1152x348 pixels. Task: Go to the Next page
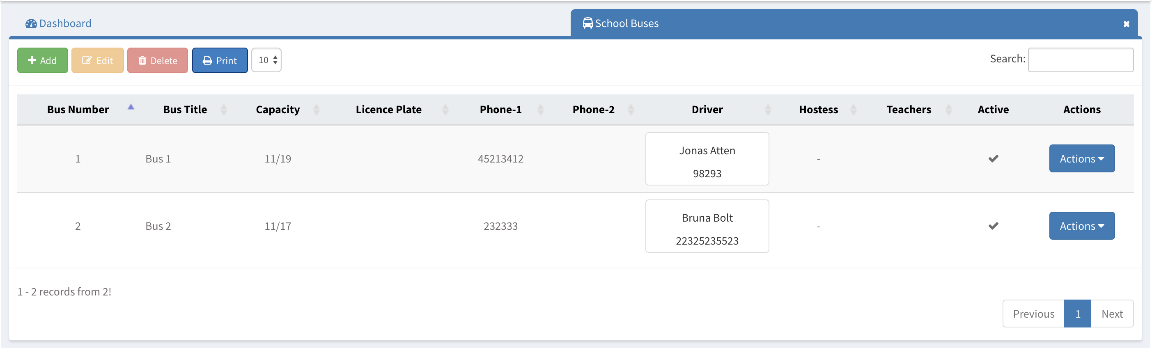click(x=1112, y=314)
